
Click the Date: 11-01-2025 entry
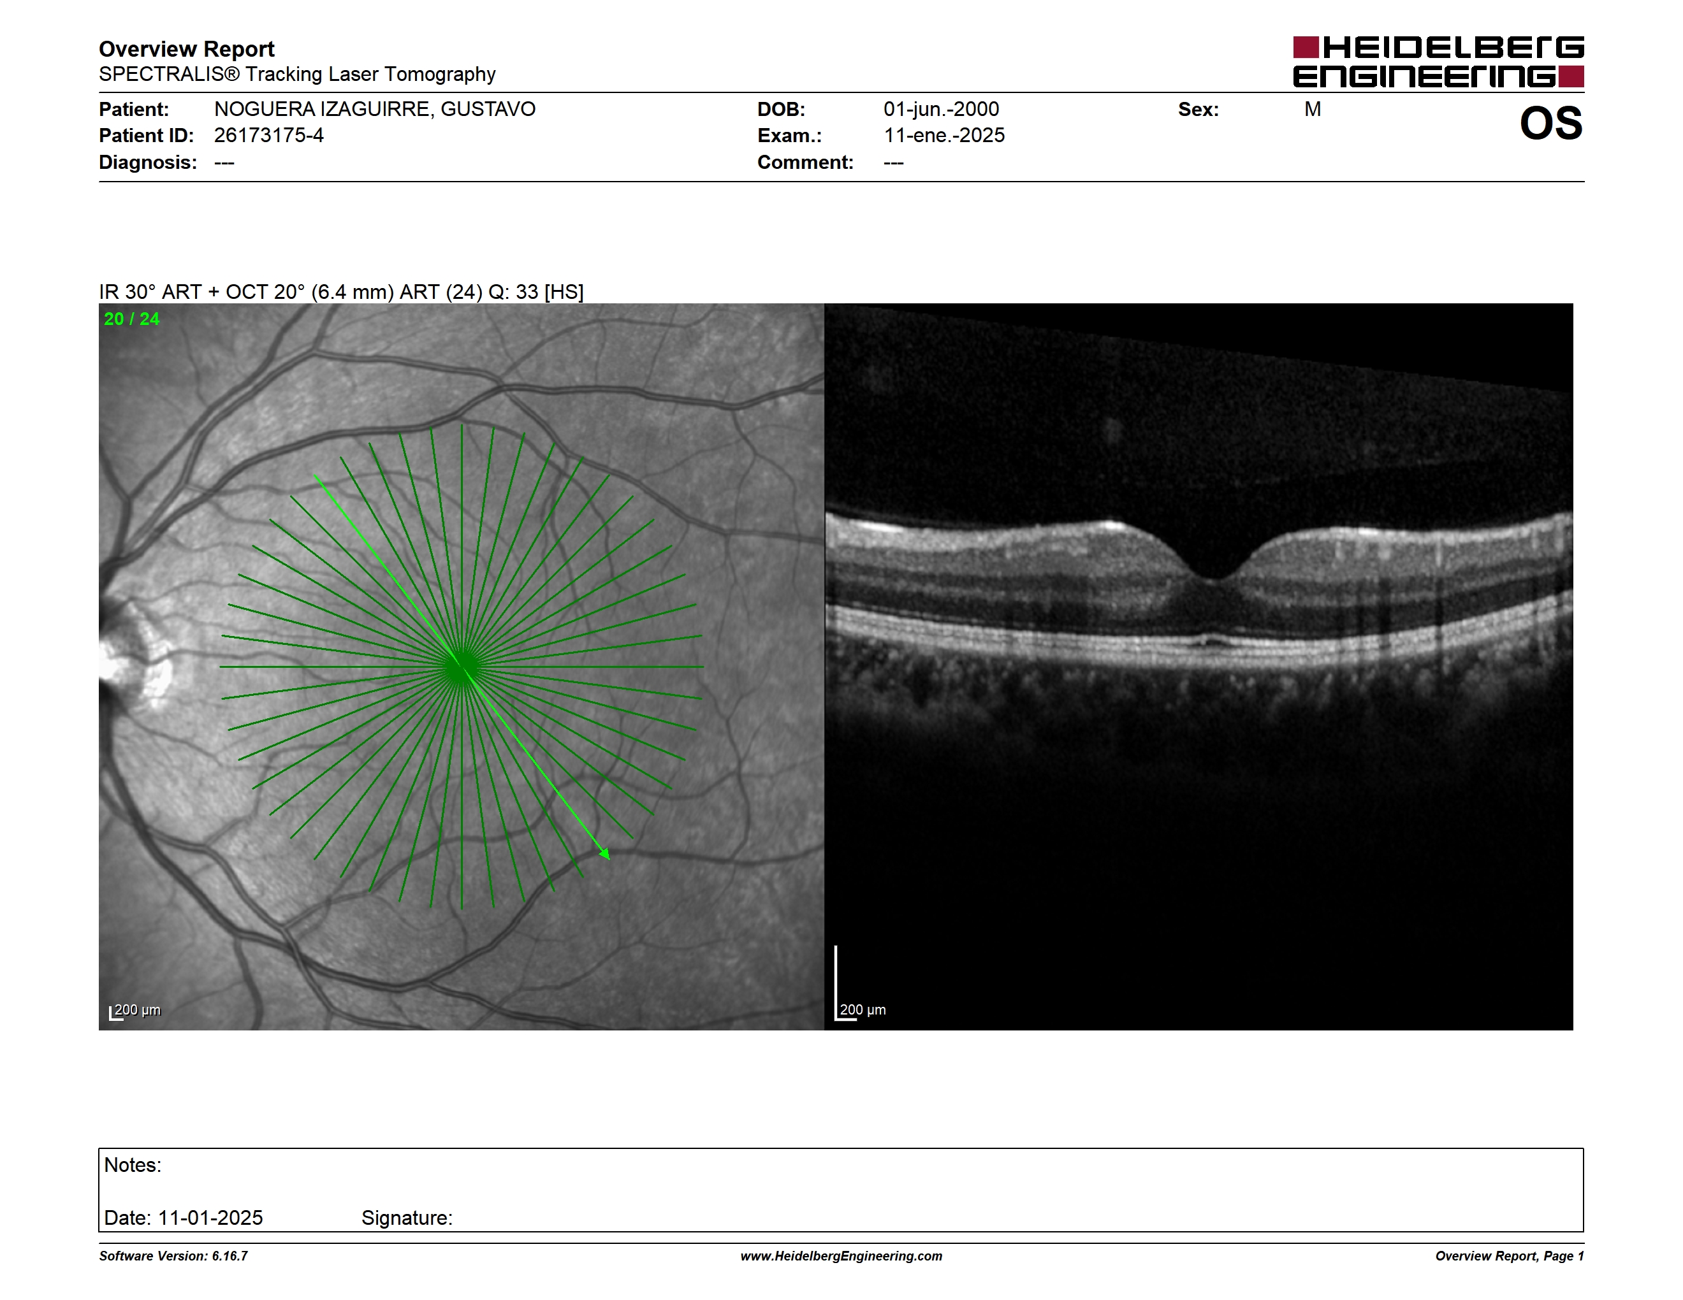coord(184,1218)
